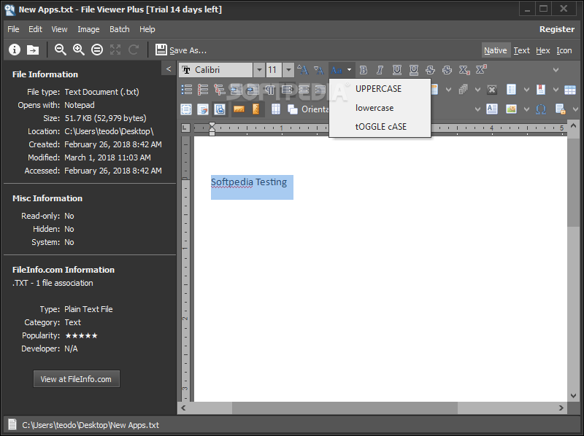Expand the chevron next to Table of Contents

click(x=526, y=90)
